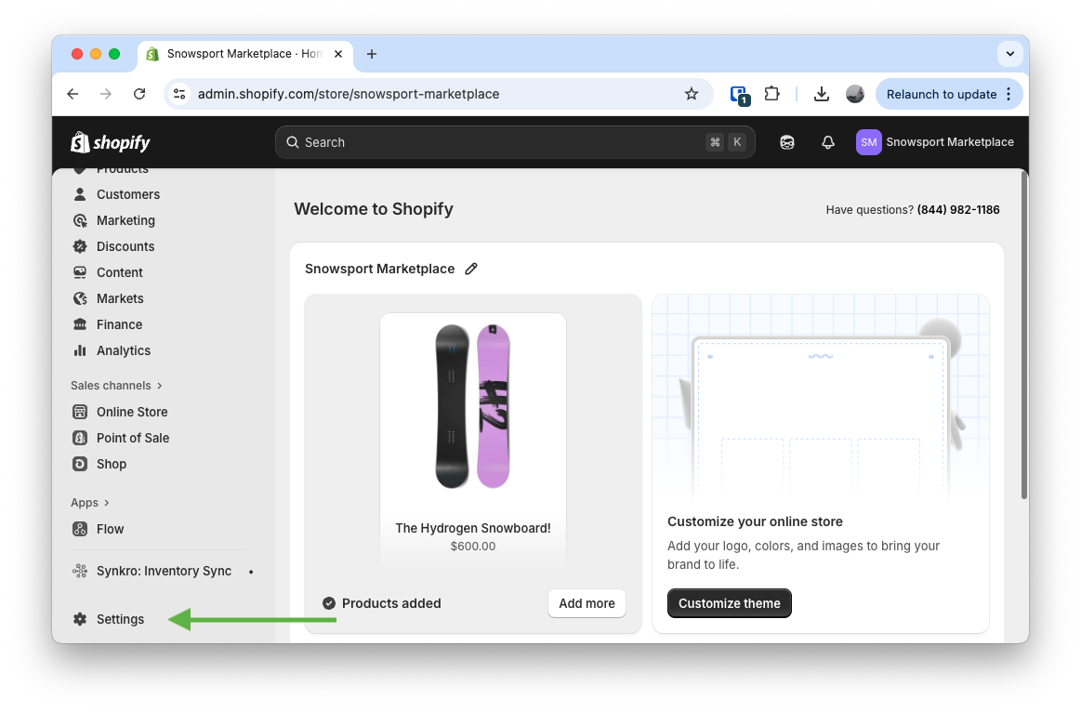Click the Online Store icon
The height and width of the screenshot is (712, 1081).
(80, 412)
